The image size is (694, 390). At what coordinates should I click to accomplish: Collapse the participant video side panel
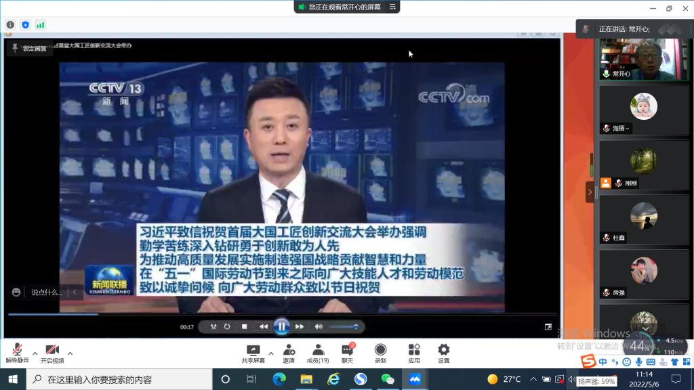(590, 192)
